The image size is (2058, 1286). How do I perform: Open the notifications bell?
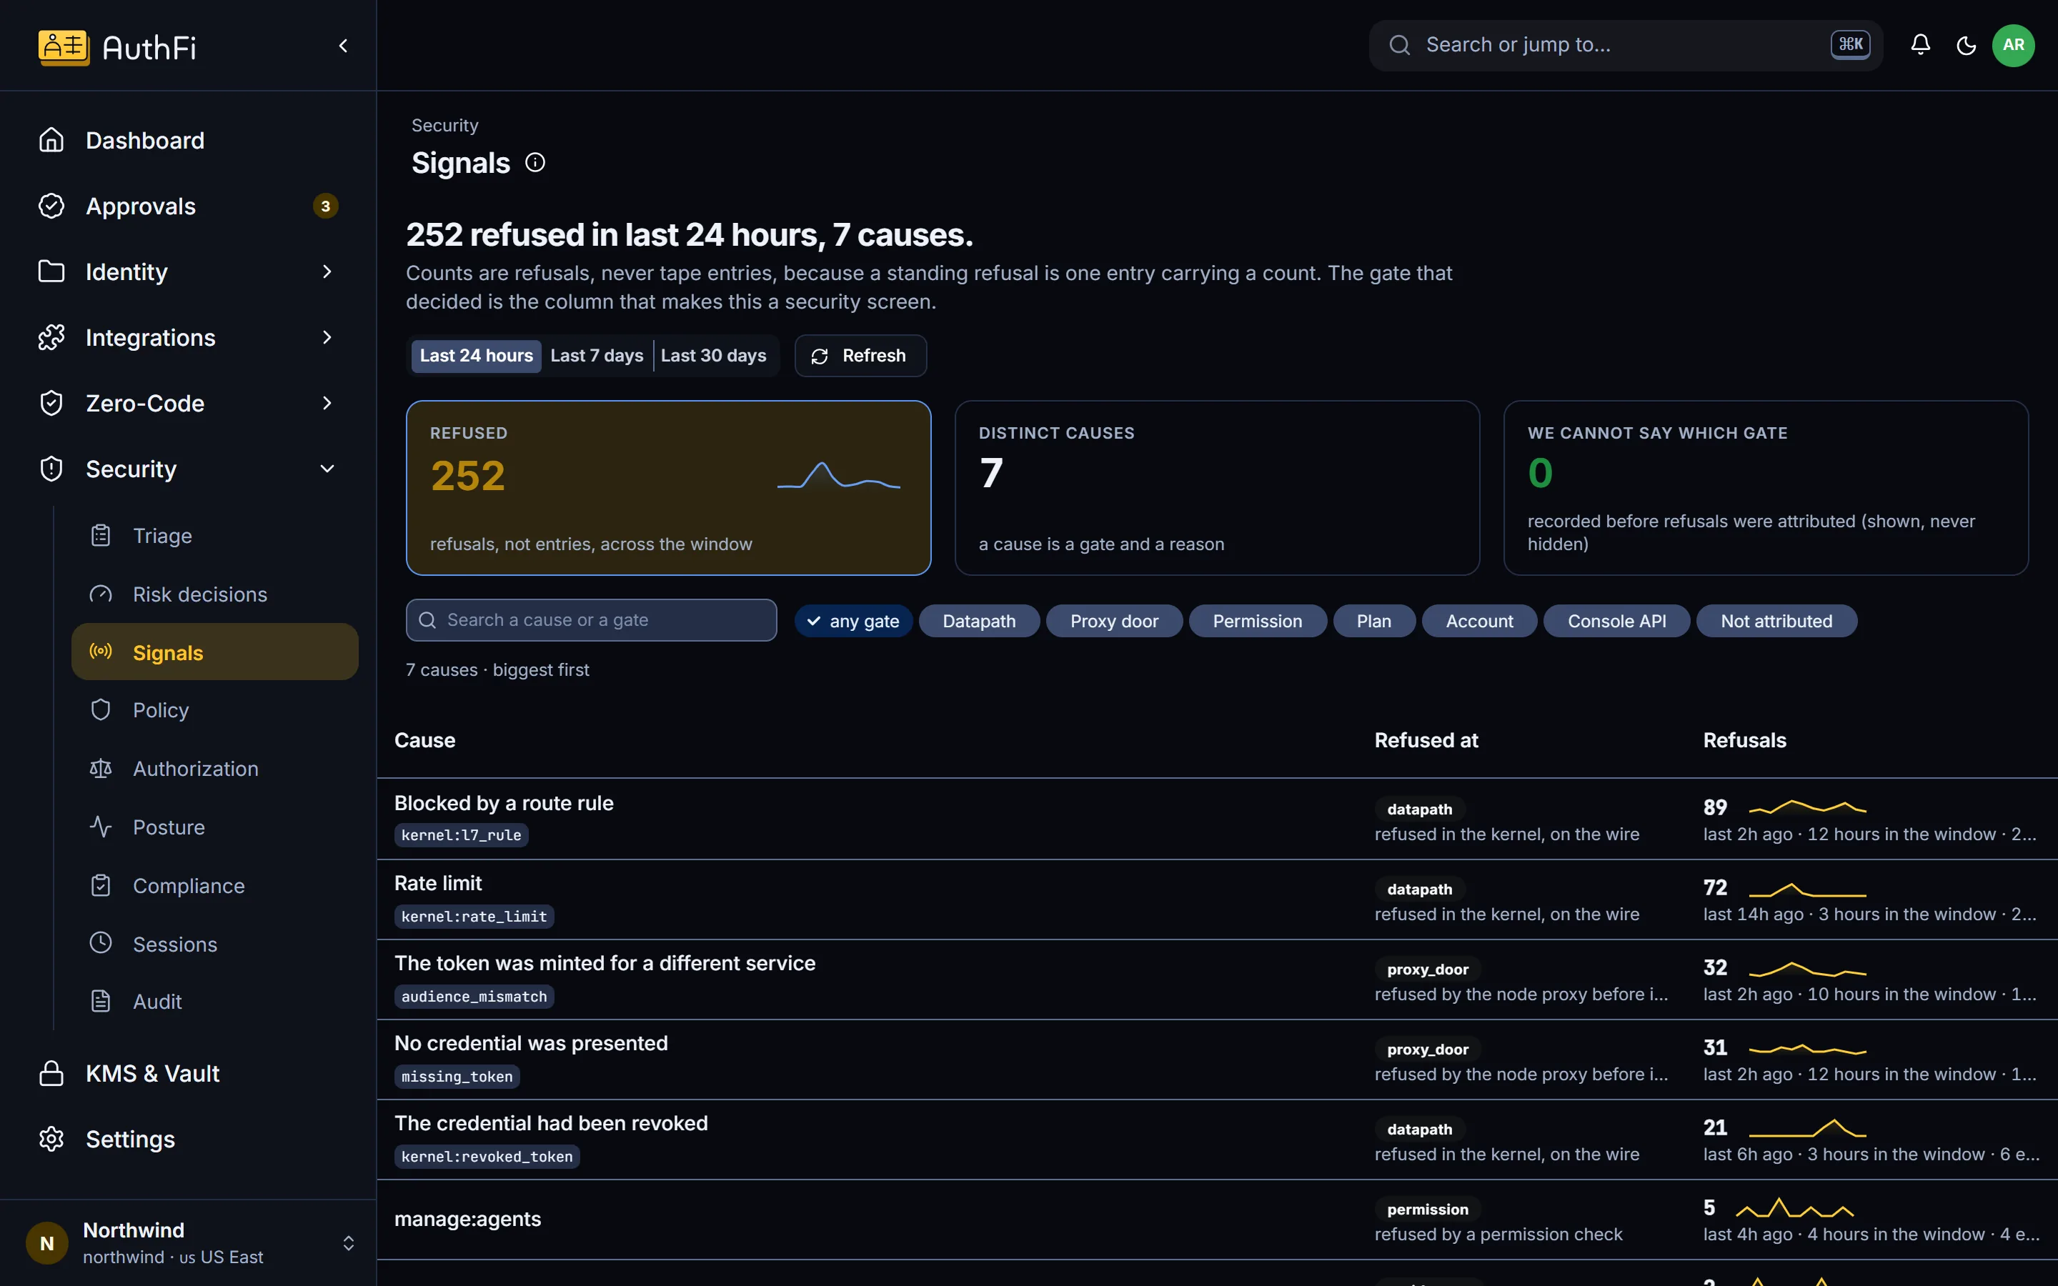1920,45
